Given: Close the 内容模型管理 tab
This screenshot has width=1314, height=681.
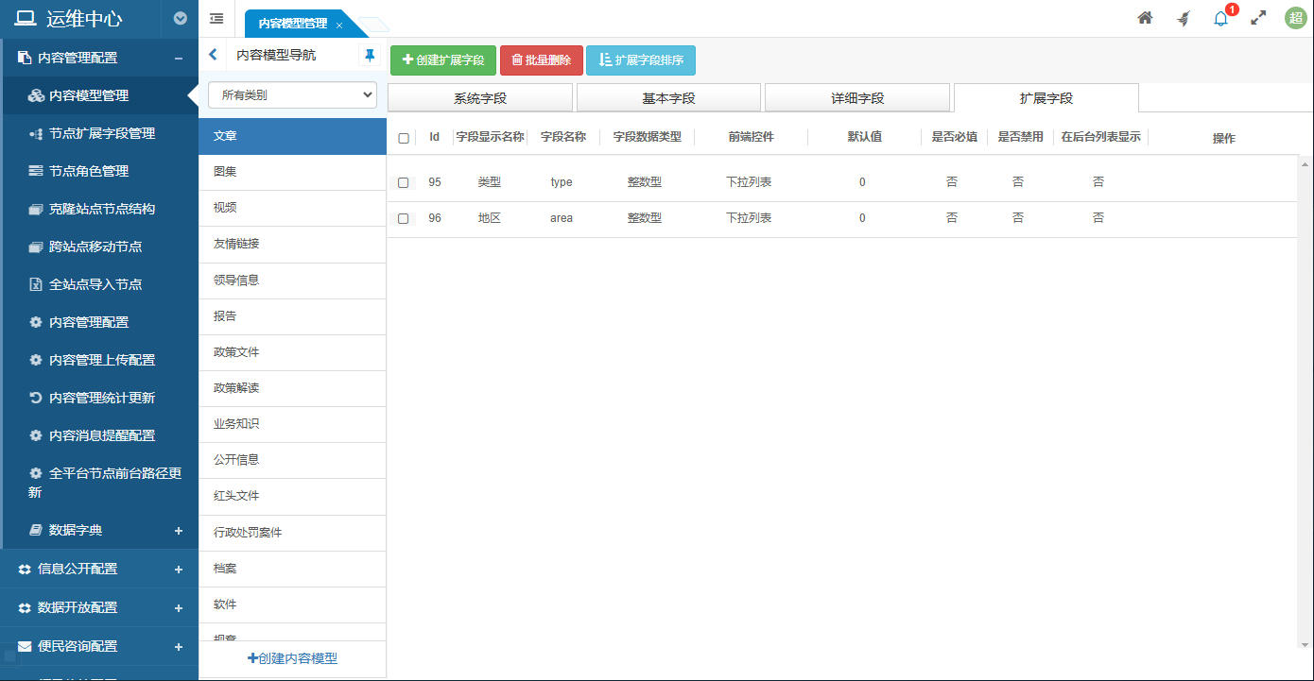Looking at the screenshot, I should tap(339, 25).
